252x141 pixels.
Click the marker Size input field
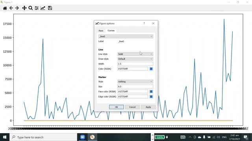(x=135, y=87)
